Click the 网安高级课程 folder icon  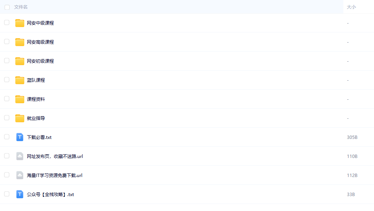[x=20, y=42]
